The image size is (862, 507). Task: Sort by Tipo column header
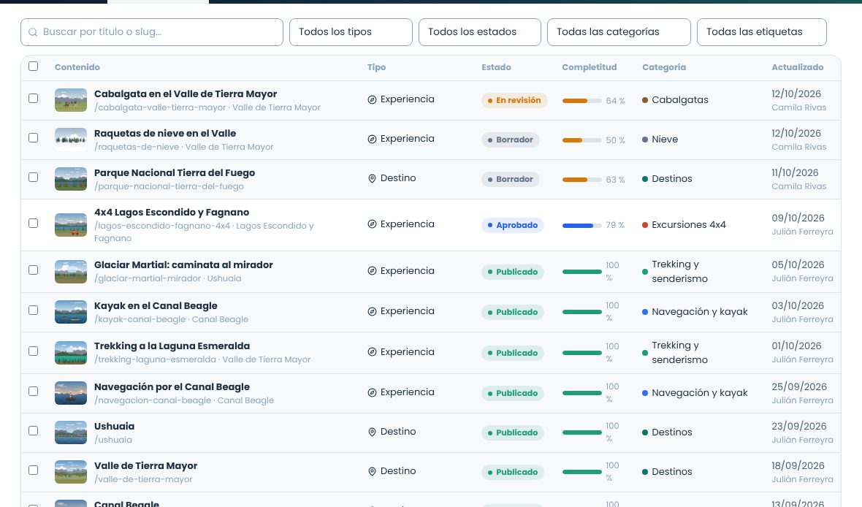pyautogui.click(x=376, y=67)
